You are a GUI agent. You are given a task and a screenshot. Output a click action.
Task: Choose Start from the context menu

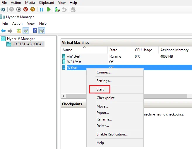(100, 89)
